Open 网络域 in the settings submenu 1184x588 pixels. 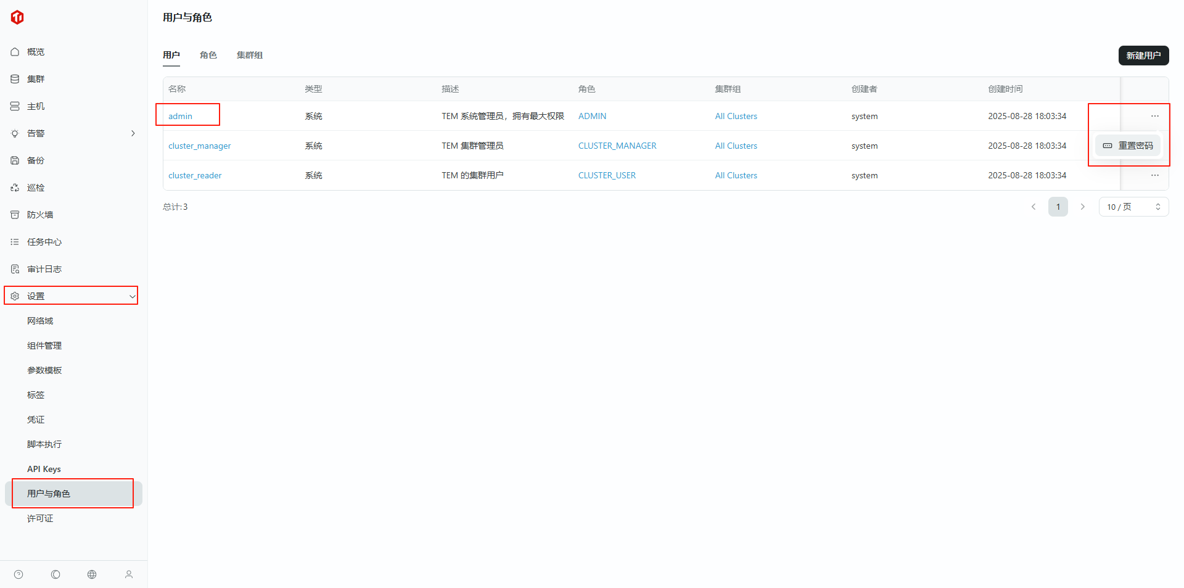click(x=40, y=321)
